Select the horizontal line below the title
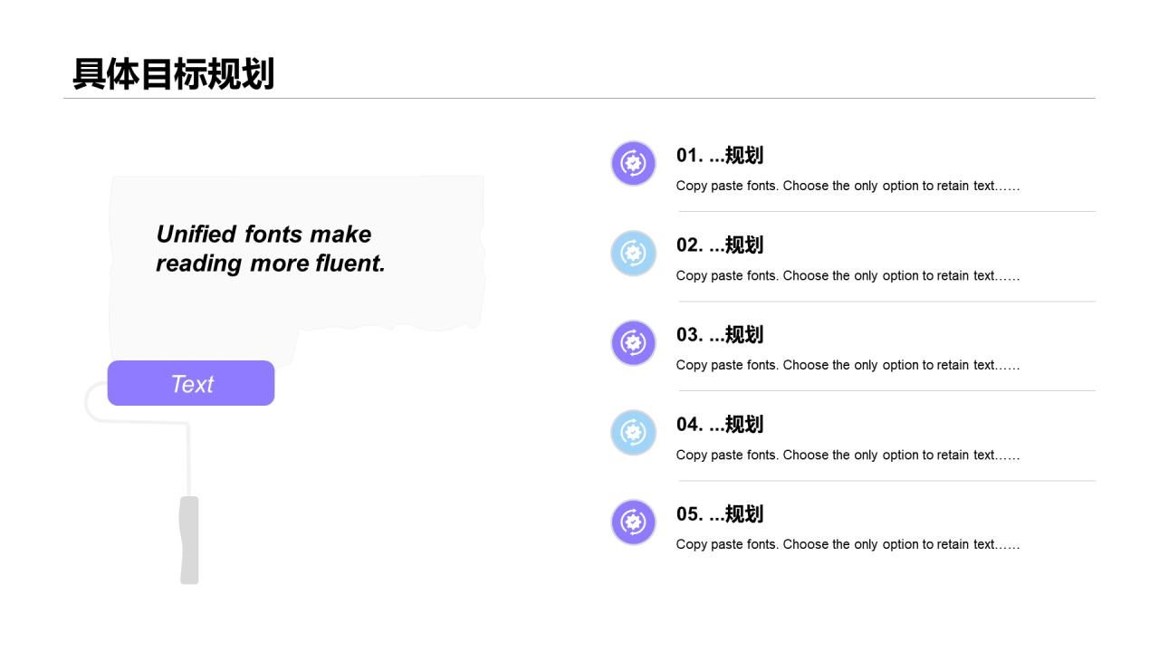This screenshot has width=1159, height=652. [x=579, y=98]
